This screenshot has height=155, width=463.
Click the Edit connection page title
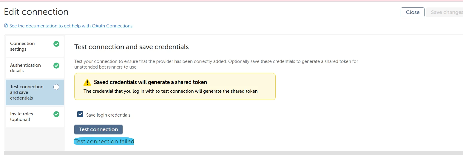click(36, 12)
